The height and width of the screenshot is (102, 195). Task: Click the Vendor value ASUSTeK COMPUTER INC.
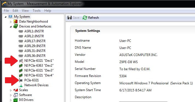point(138,55)
